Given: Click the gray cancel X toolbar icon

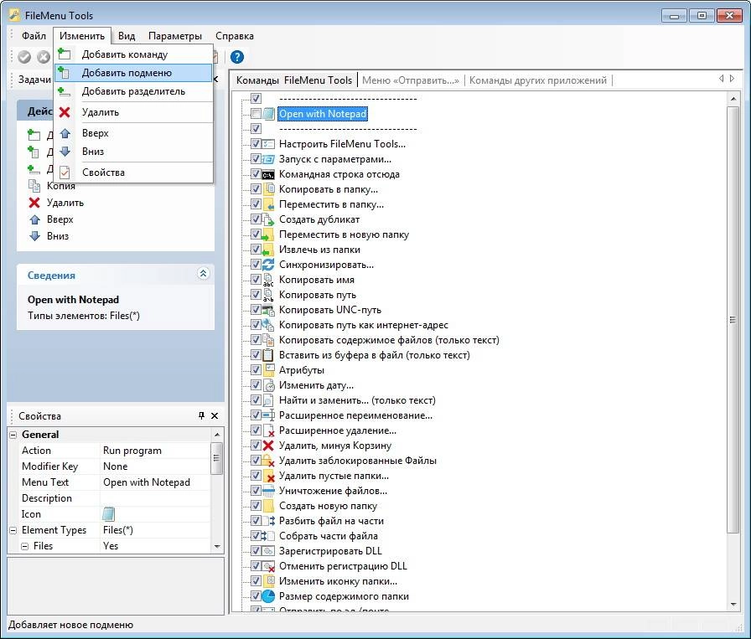Looking at the screenshot, I should point(44,57).
